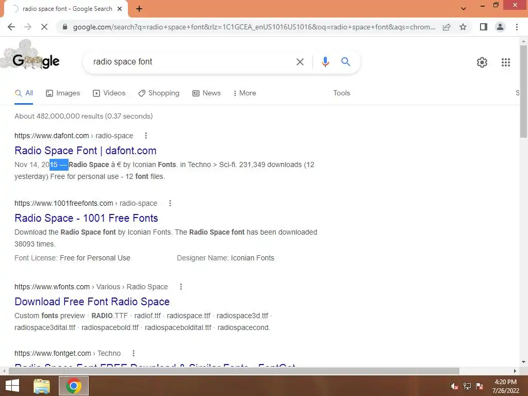Screen dimensions: 528x396
Task: Open the Google apps grid
Action: [505, 62]
